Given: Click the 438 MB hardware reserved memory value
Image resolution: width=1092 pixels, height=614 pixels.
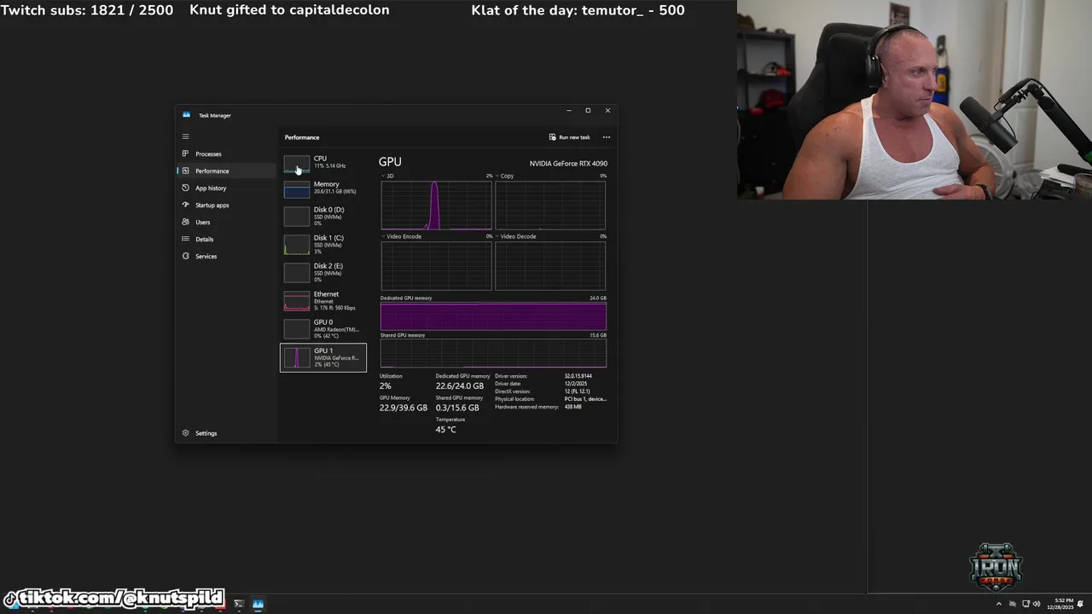Looking at the screenshot, I should pyautogui.click(x=572, y=407).
